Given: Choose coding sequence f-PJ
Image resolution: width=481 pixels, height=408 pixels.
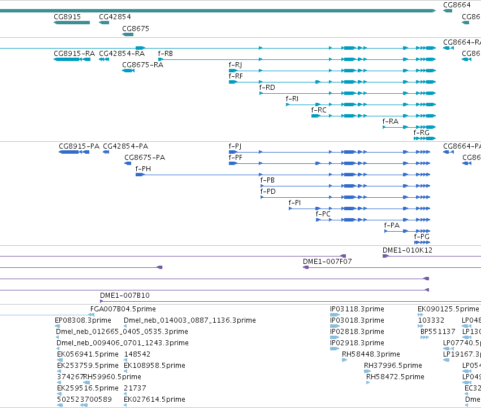Looking at the screenshot, I should [x=330, y=152].
